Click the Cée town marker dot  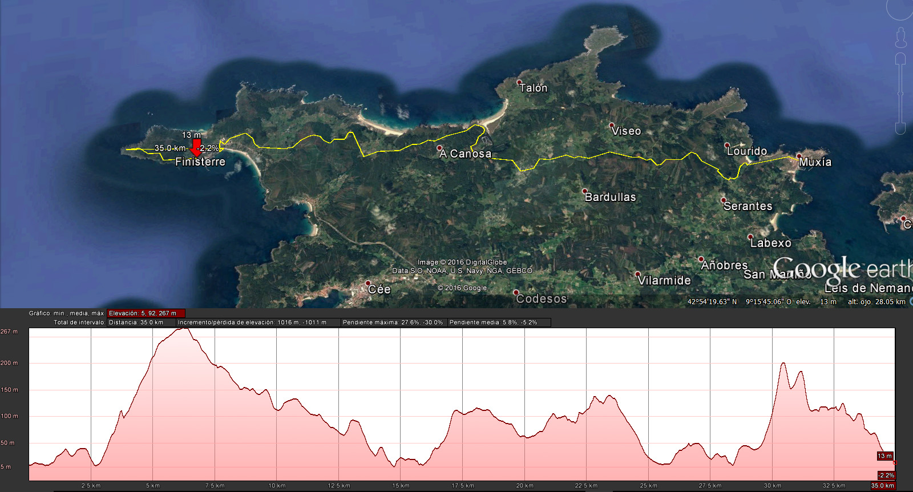[x=368, y=283]
